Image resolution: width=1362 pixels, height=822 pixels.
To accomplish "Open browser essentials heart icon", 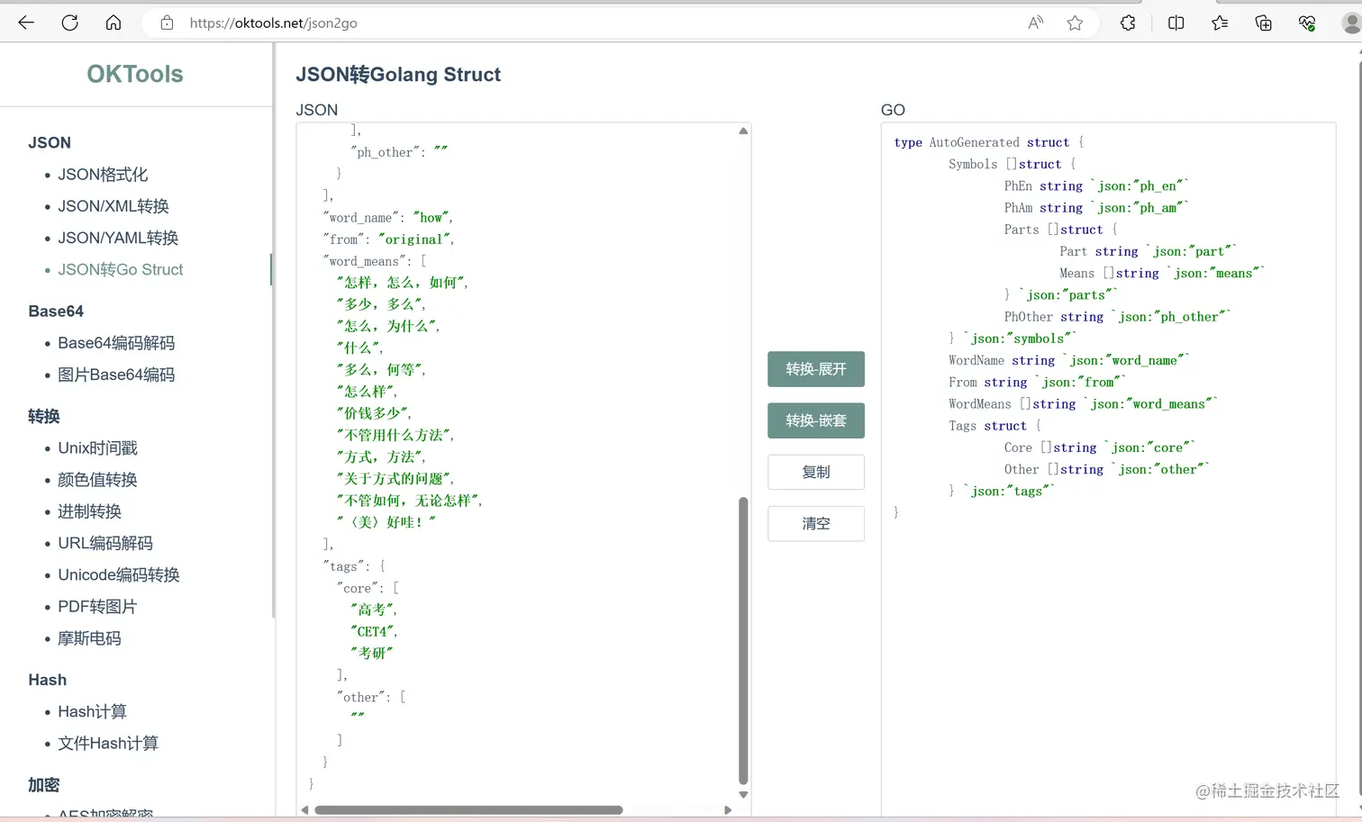I will 1307,23.
